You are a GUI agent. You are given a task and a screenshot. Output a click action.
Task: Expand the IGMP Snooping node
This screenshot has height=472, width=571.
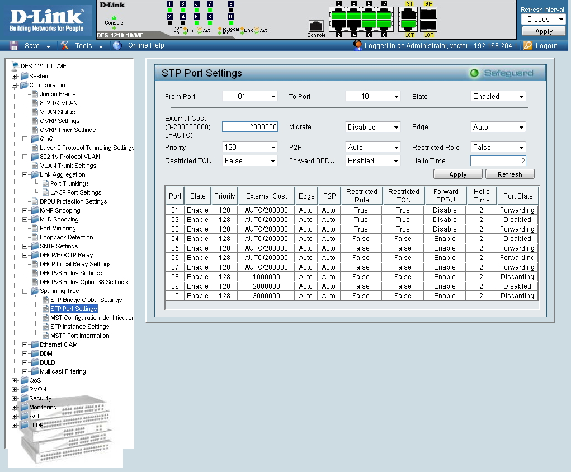coord(25,210)
